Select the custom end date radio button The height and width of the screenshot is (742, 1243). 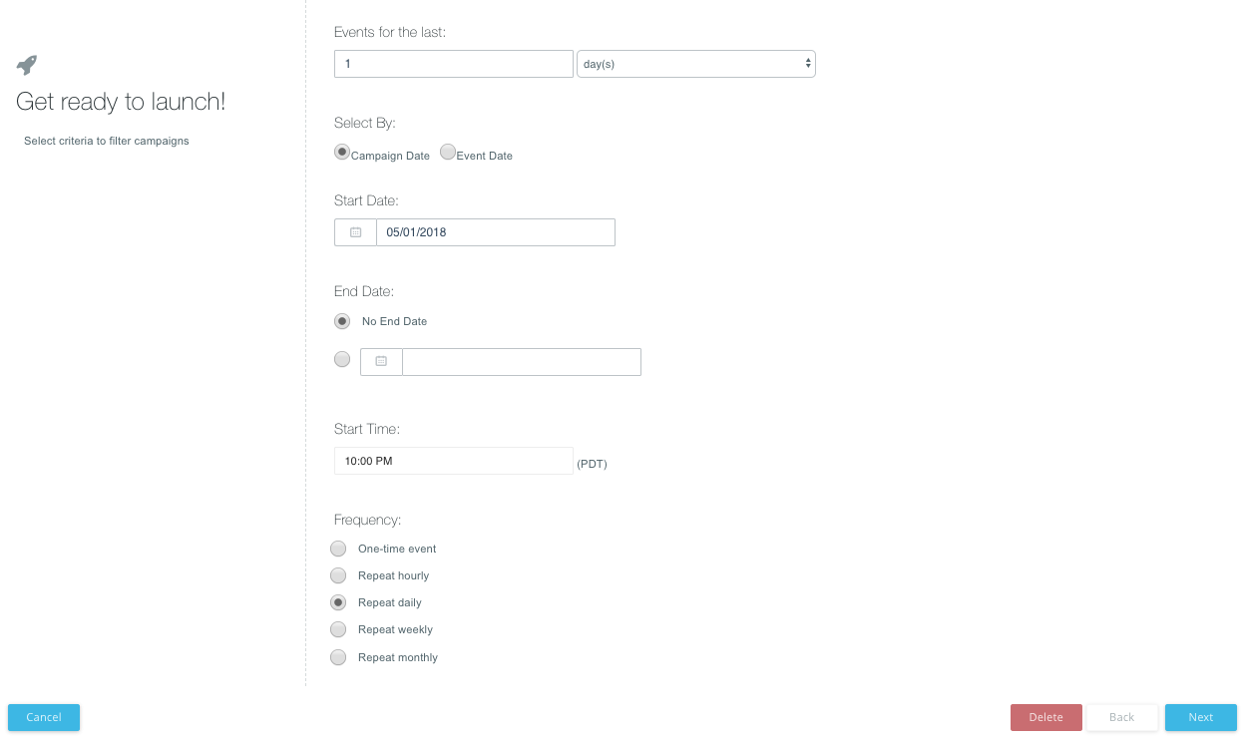(x=342, y=360)
